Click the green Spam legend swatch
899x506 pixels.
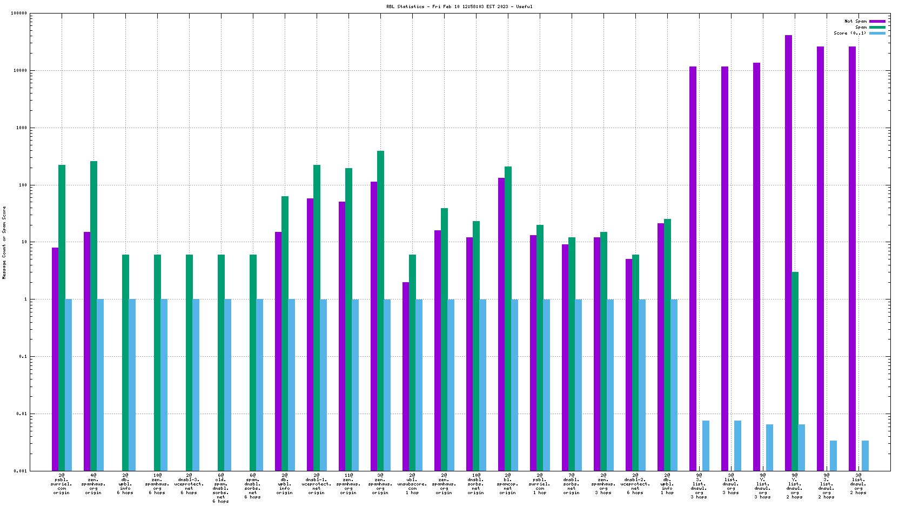point(877,28)
